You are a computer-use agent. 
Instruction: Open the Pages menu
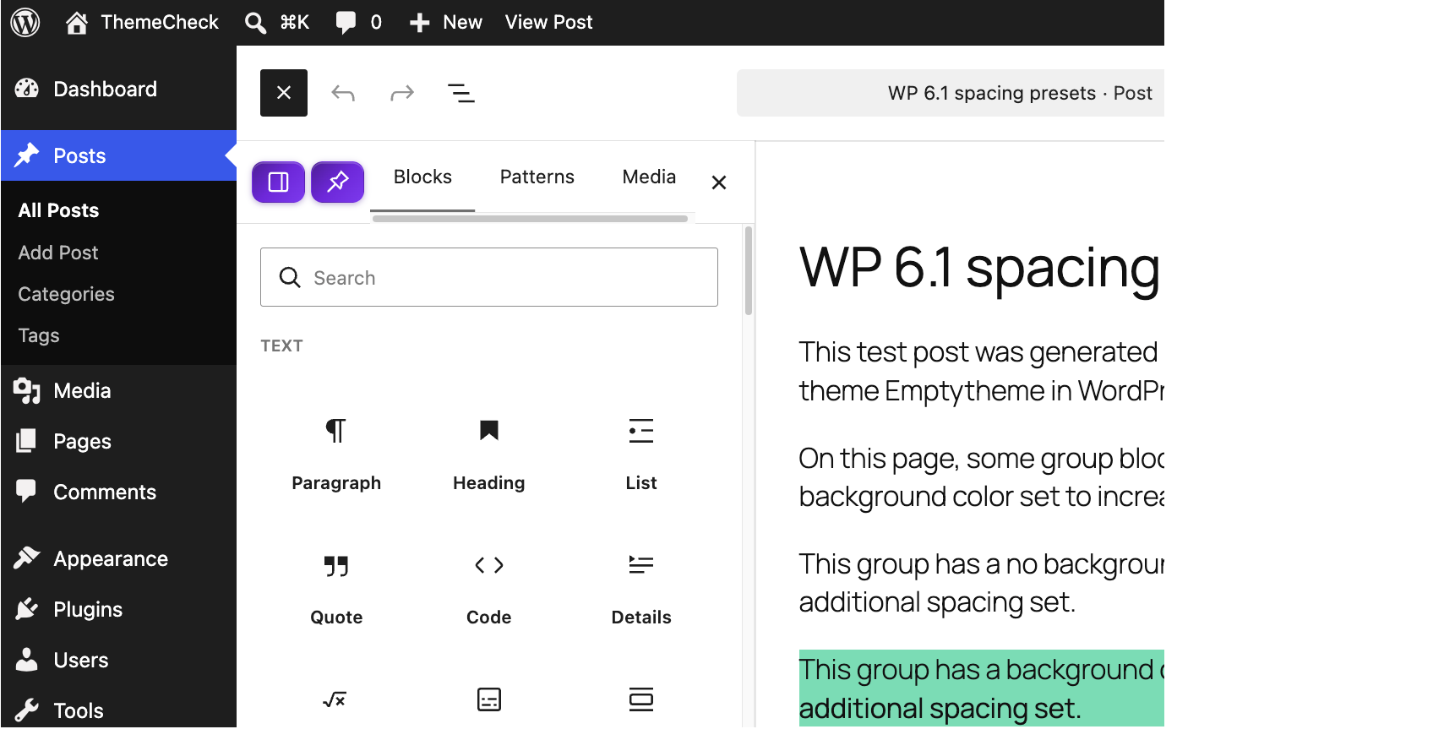118,441
